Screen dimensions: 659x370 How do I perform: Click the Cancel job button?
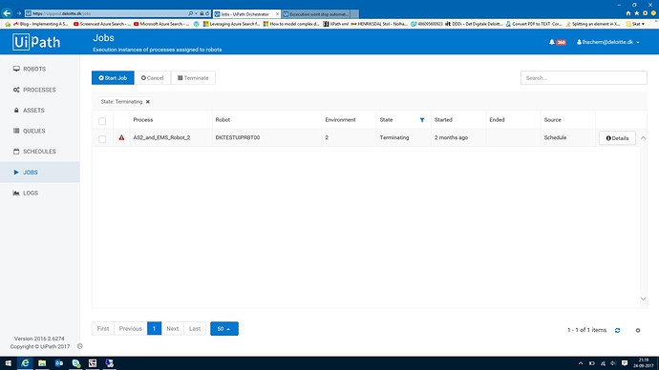tap(153, 77)
